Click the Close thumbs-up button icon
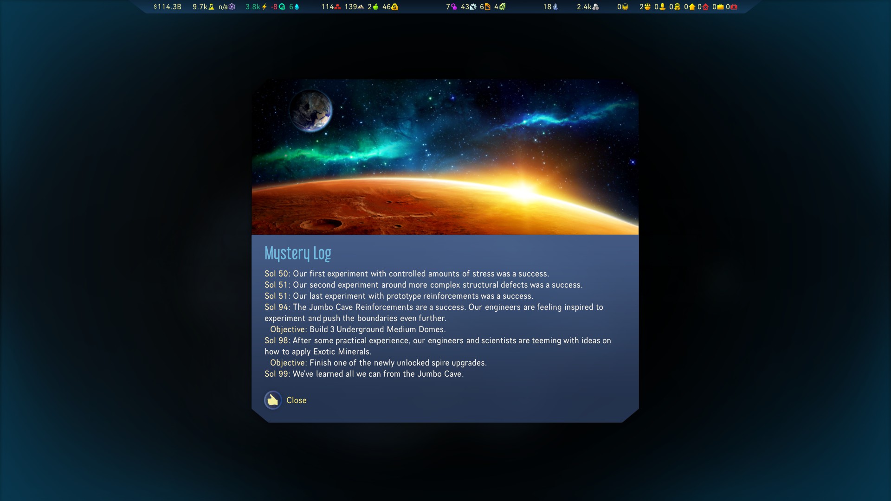This screenshot has height=501, width=891. pyautogui.click(x=273, y=400)
